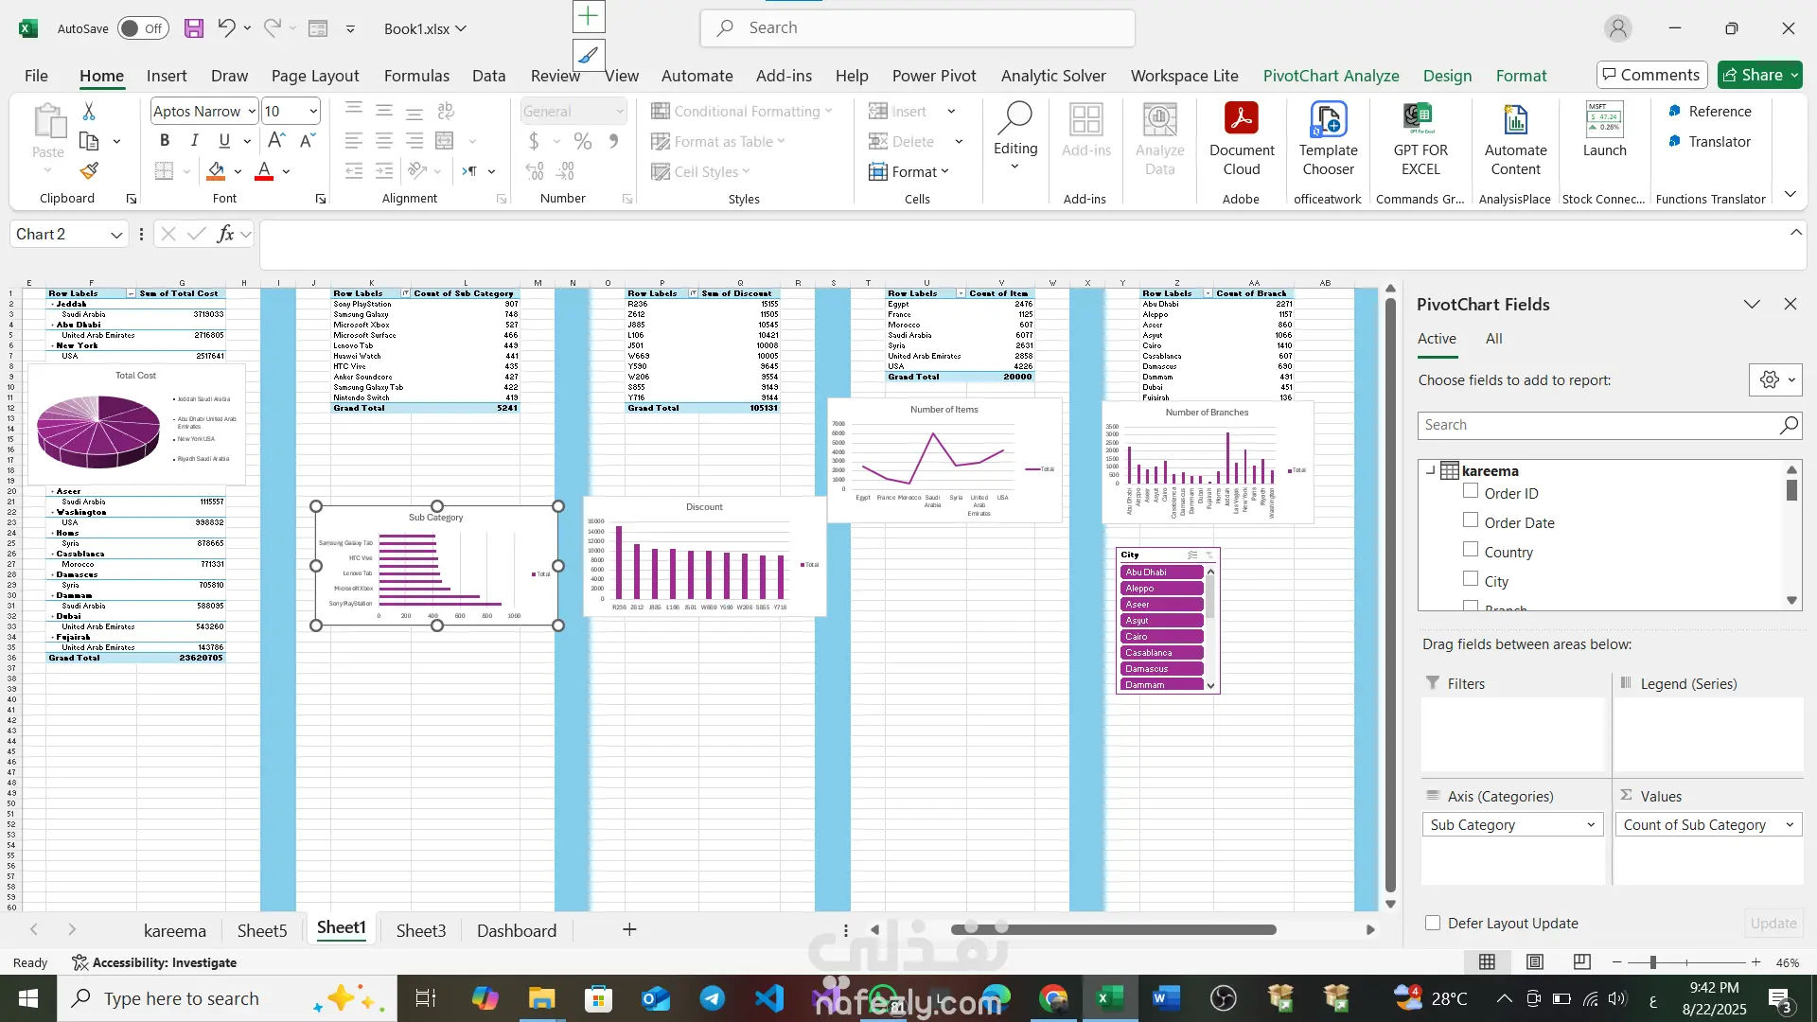The image size is (1817, 1022).
Task: Enable Defer Layout Update checkbox
Action: tap(1433, 924)
